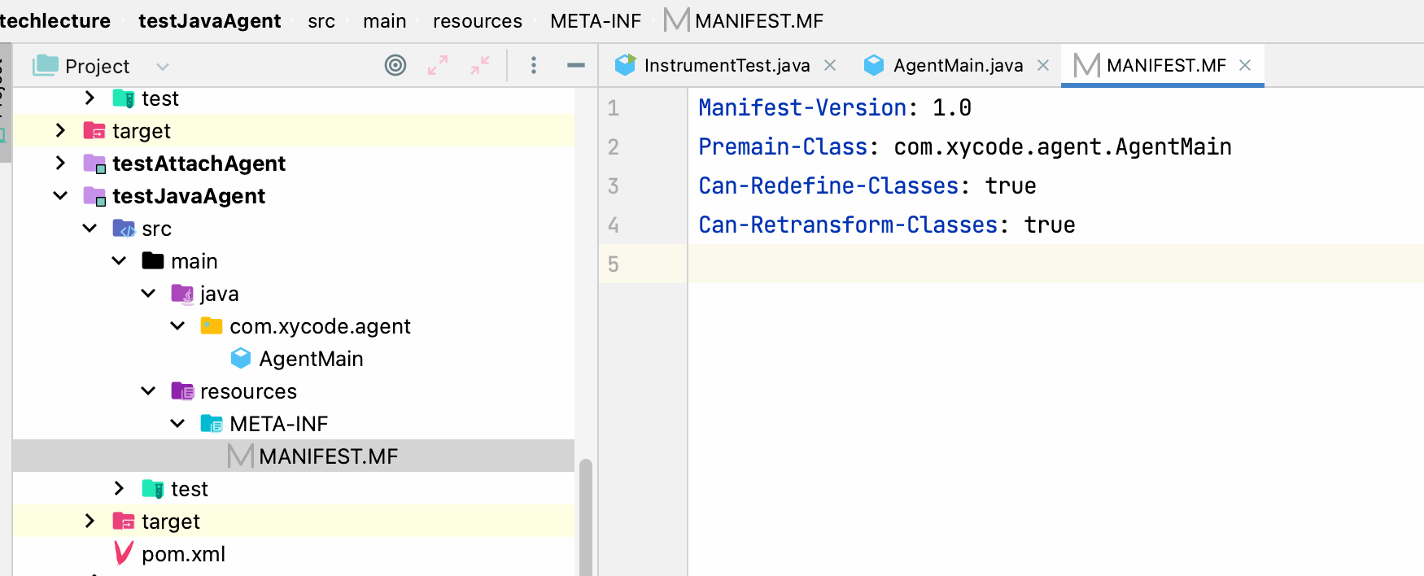1424x576 pixels.
Task: Hide the Project tool window (minus icon)
Action: pyautogui.click(x=576, y=65)
